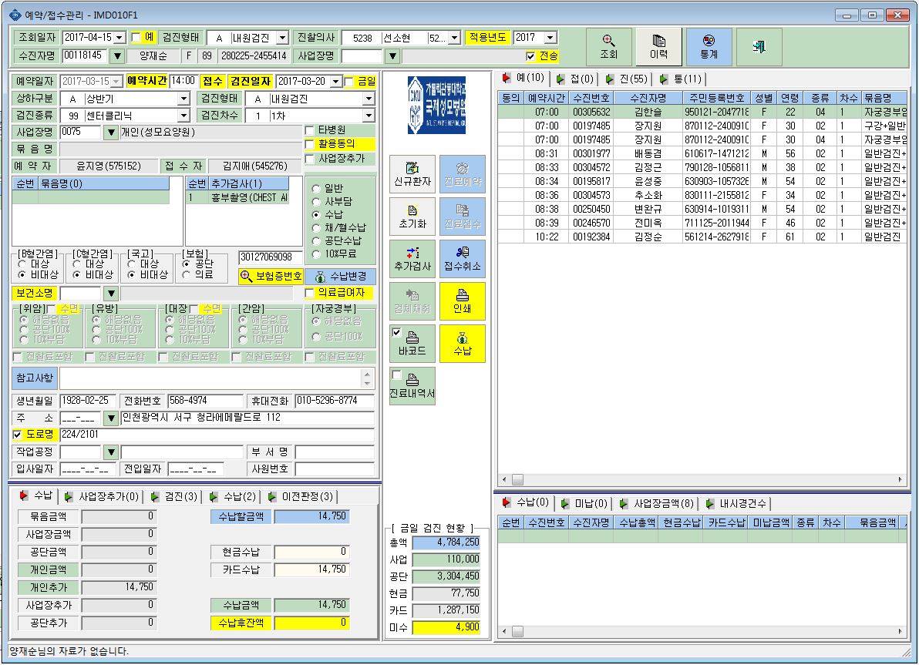
Task: Select the 일반 radio button
Action: click(317, 189)
